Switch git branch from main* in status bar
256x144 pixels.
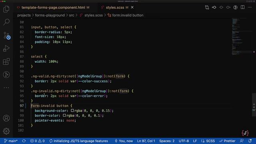click(x=11, y=141)
